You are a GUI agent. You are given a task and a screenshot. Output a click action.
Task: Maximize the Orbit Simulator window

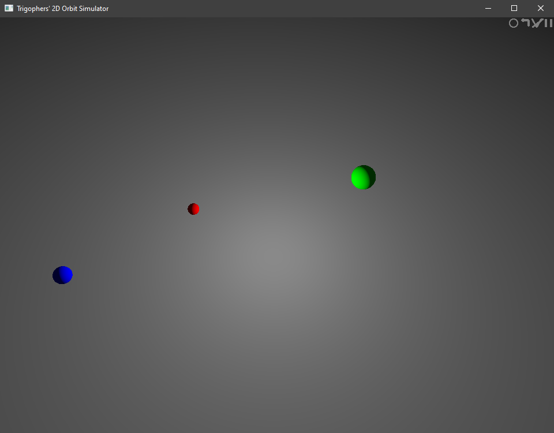click(514, 9)
